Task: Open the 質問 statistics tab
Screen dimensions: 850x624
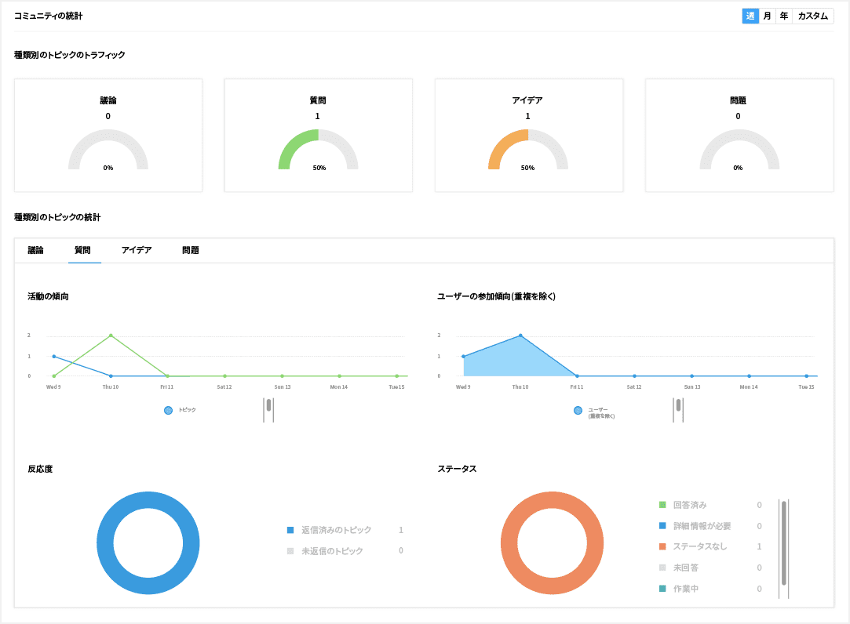Action: (x=82, y=250)
